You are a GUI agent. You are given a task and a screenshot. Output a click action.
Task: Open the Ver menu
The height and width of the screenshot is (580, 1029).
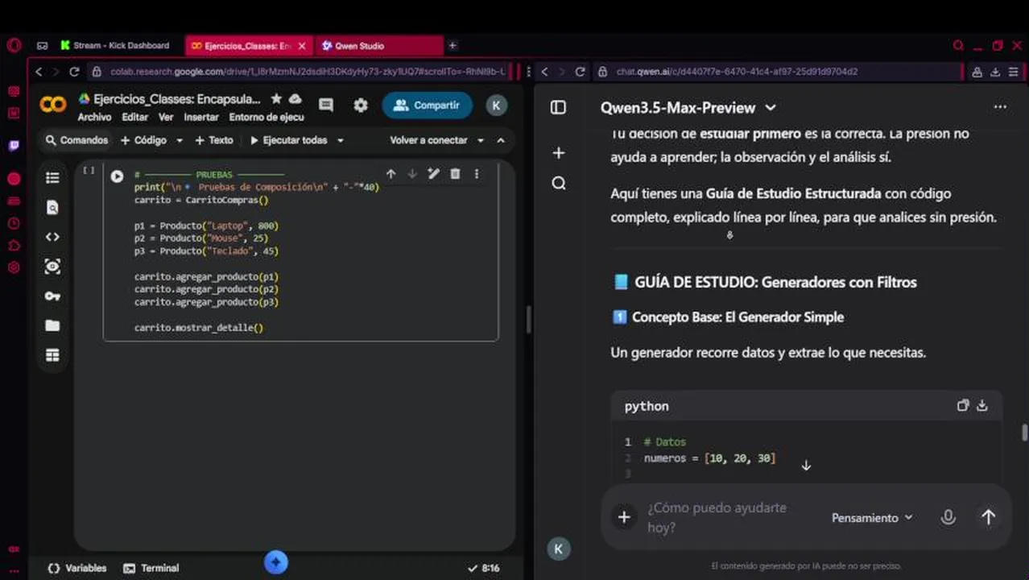tap(166, 118)
